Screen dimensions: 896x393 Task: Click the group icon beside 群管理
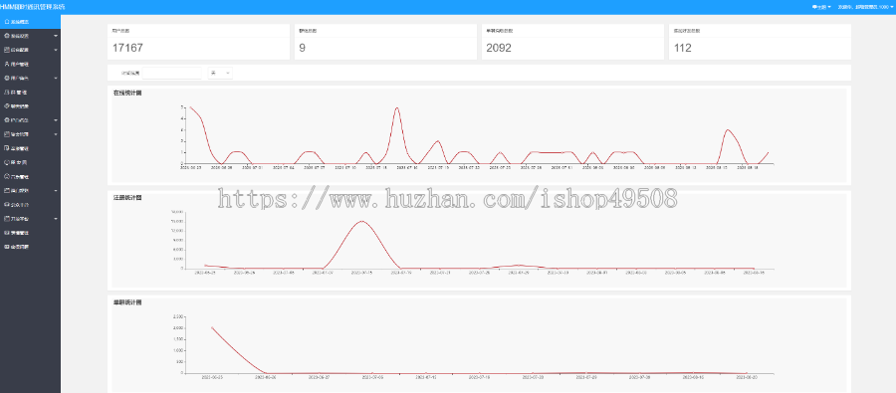[x=6, y=92]
